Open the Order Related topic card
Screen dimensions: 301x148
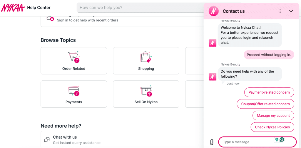coord(74,61)
